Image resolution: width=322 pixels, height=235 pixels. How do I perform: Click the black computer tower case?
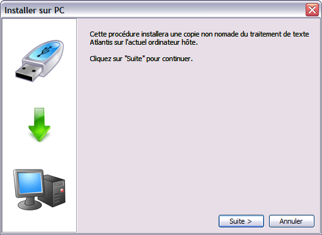click(54, 191)
